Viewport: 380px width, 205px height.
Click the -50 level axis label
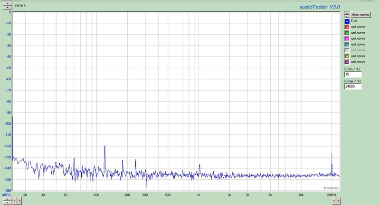point(8,68)
